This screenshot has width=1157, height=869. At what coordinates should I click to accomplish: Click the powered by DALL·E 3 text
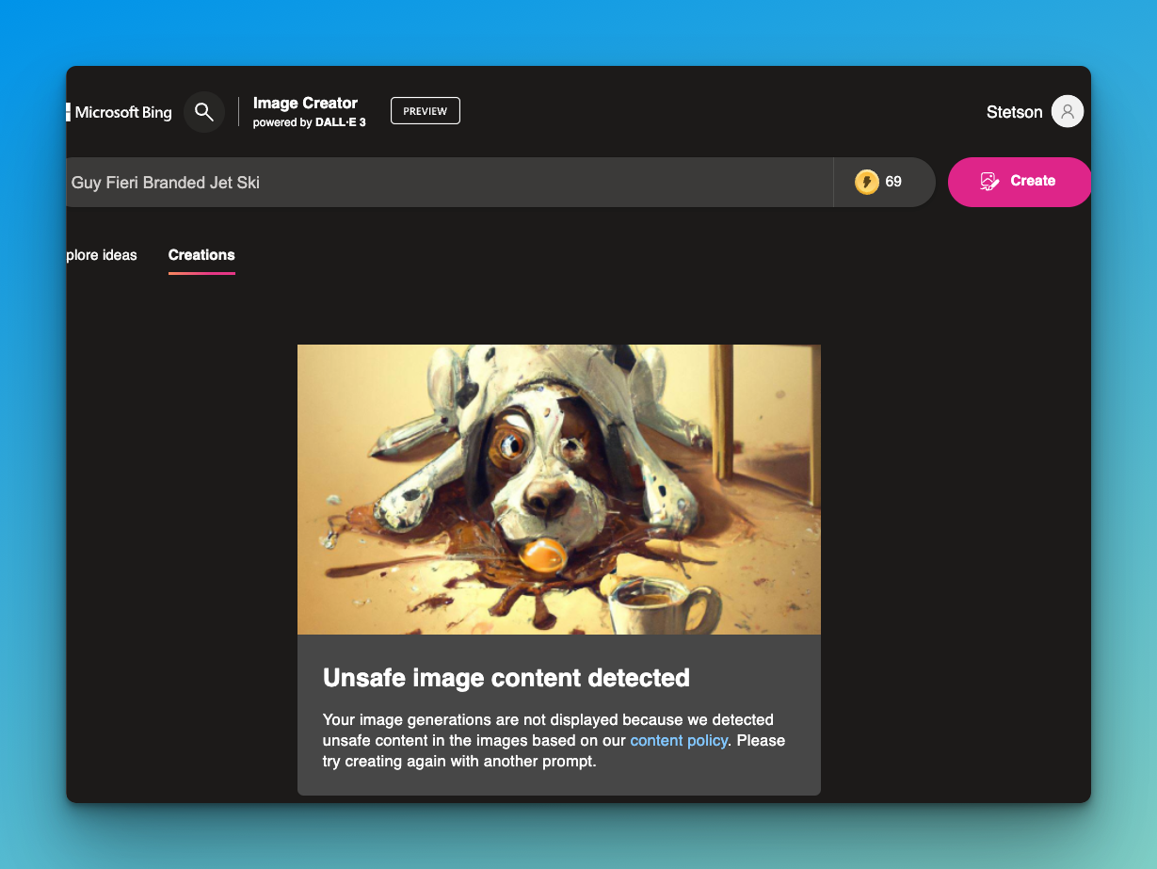(309, 122)
